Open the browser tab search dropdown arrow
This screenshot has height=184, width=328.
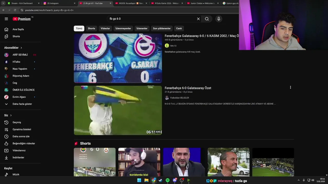click(3, 3)
